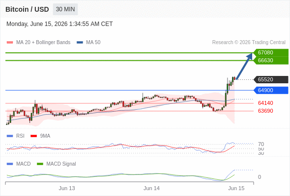The height and width of the screenshot is (196, 290).
Task: Click the RSI legend swatch
Action: [10, 136]
